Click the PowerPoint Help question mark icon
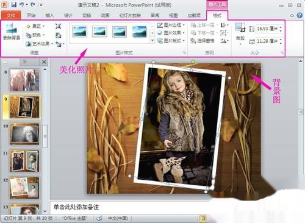 click(300, 15)
